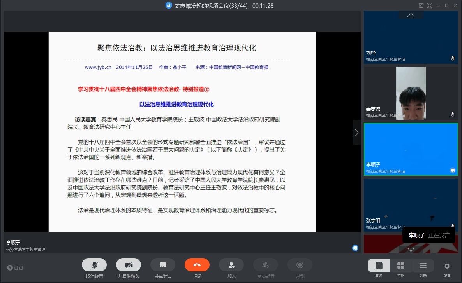Turn on camera via 开启摄像头

coord(129,265)
